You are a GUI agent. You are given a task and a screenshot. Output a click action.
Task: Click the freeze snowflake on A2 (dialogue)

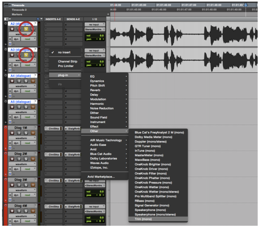click(10, 39)
